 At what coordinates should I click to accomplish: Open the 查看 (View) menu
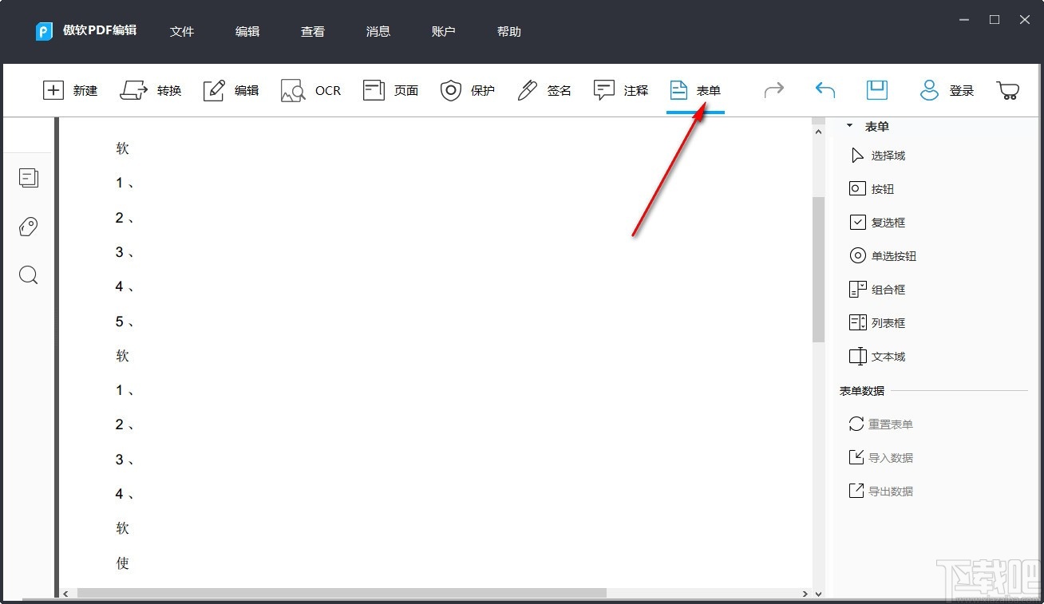313,32
